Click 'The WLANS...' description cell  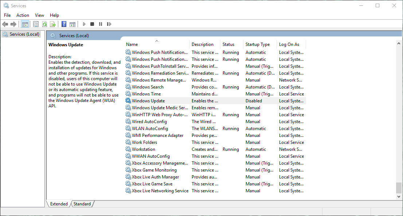(x=204, y=129)
